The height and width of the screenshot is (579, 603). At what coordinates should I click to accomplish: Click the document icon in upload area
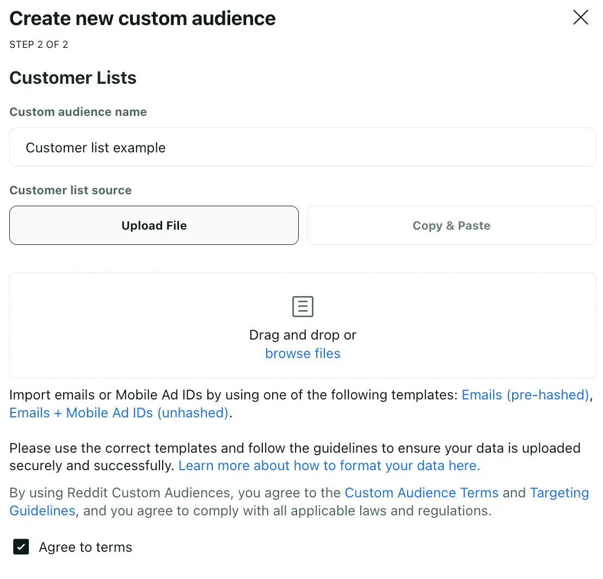point(303,306)
